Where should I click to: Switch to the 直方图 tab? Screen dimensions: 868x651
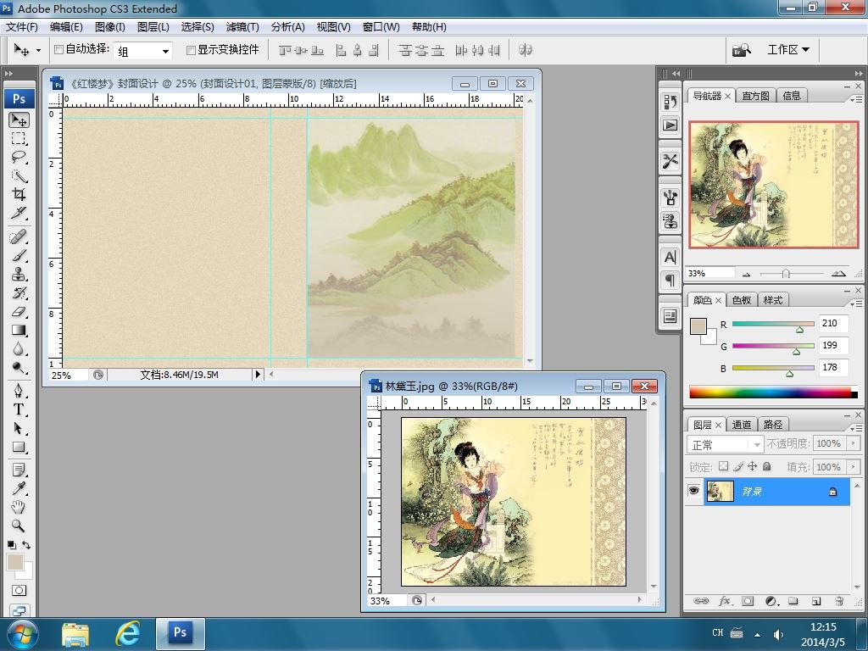755,96
